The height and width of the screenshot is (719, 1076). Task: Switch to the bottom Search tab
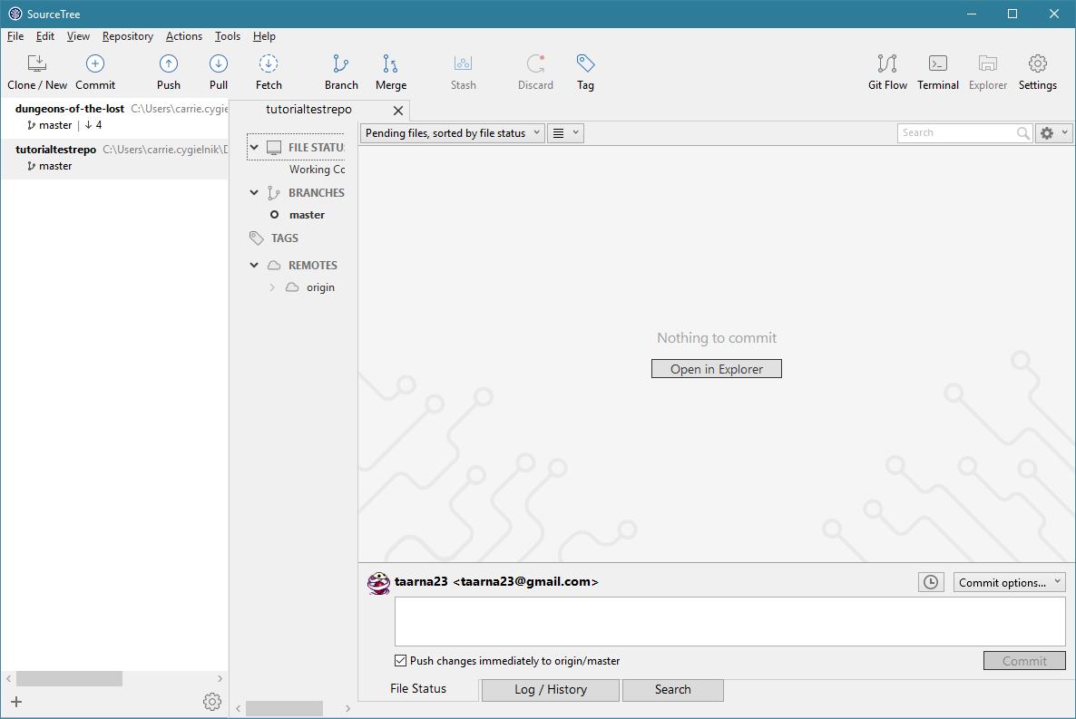coord(672,689)
